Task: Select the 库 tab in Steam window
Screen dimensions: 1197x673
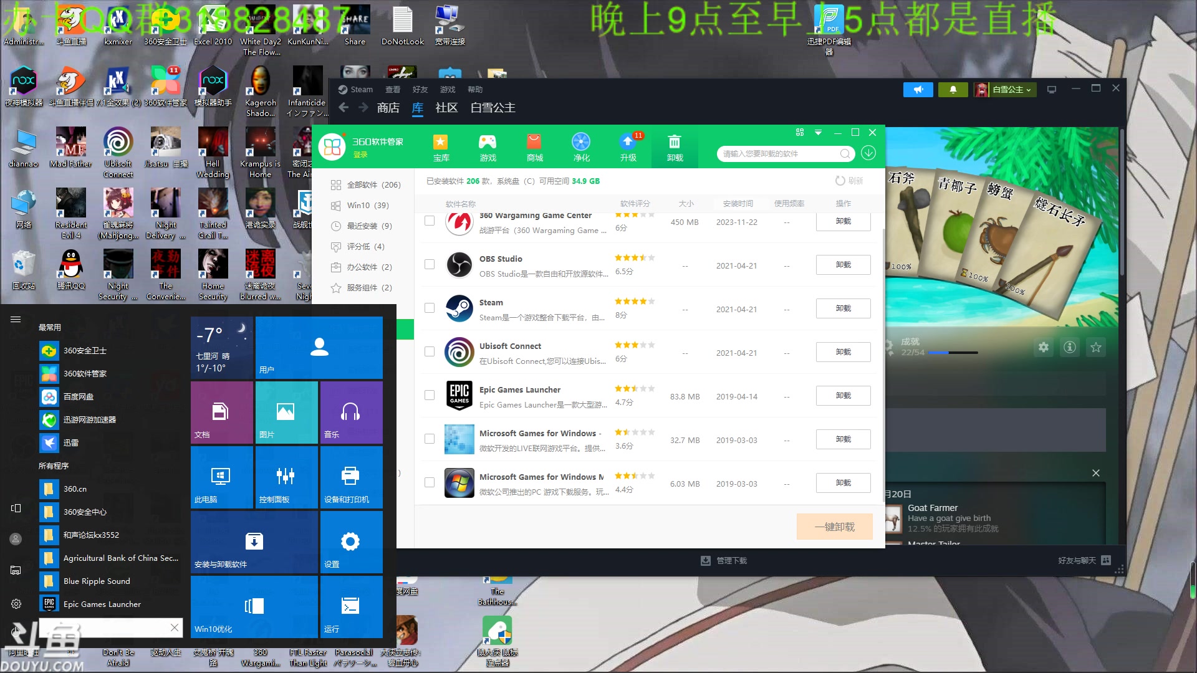Action: coord(418,108)
